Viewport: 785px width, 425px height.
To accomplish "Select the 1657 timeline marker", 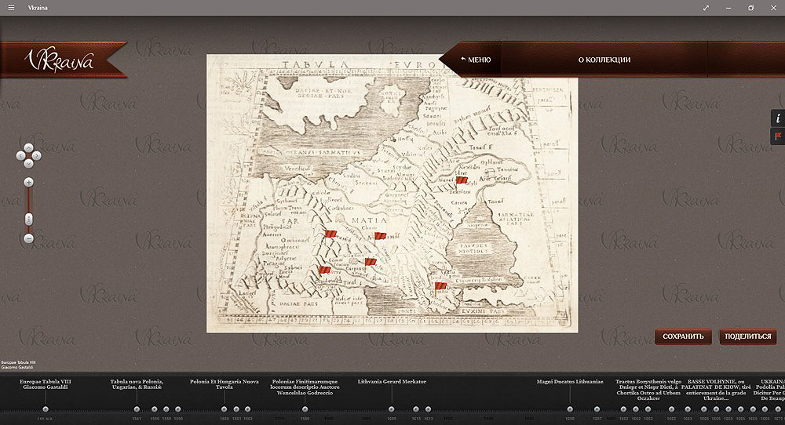I will (597, 409).
